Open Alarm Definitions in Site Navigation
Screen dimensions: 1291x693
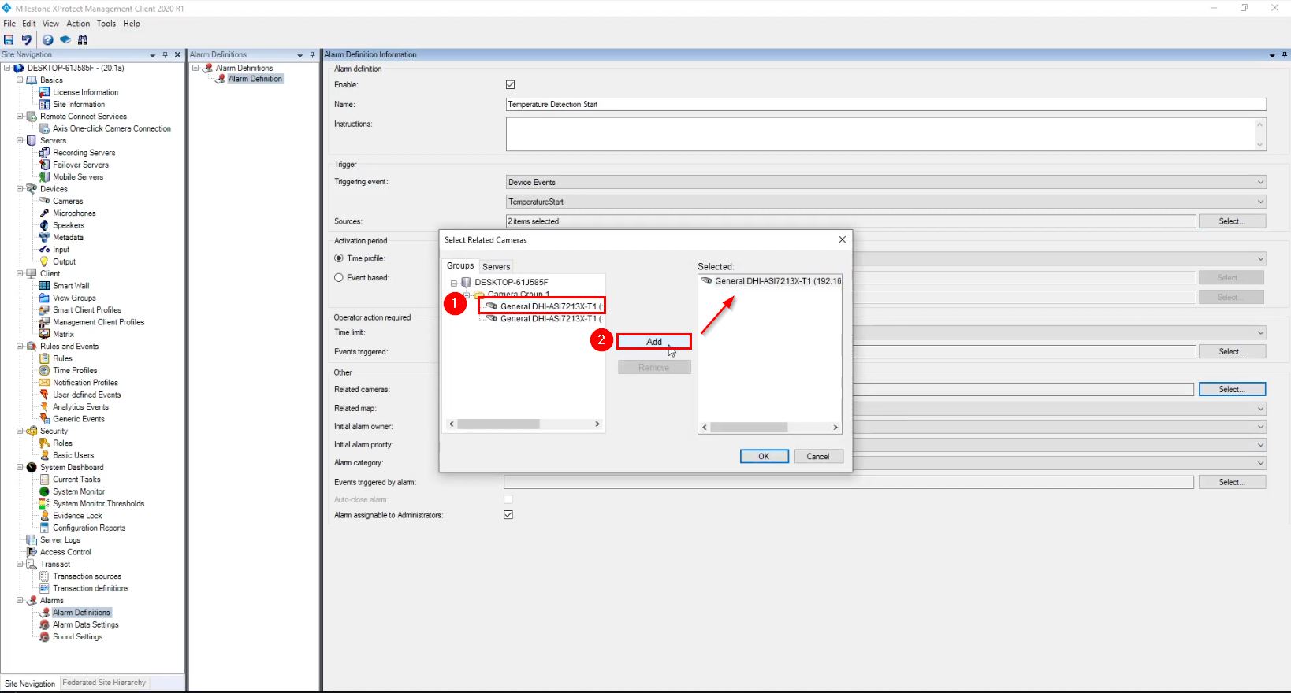pos(81,613)
